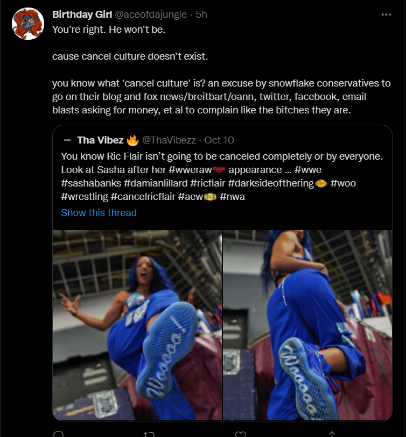Viewport: 406px width, 437px height.
Task: Open the Oct 10 quoted tweet date
Action: click(x=219, y=140)
